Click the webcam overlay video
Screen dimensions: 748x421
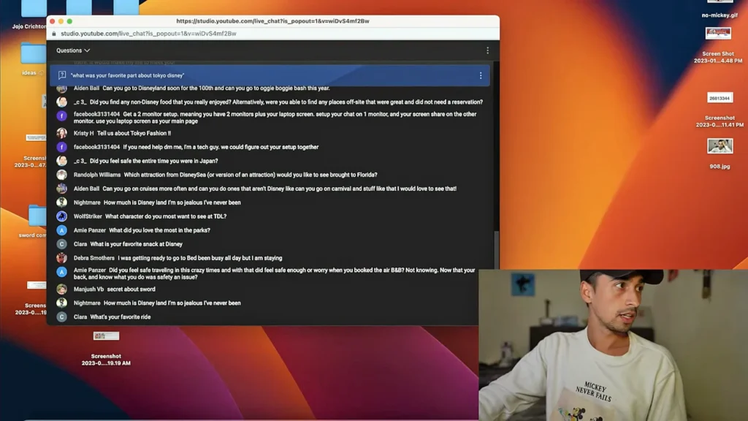[613, 345]
